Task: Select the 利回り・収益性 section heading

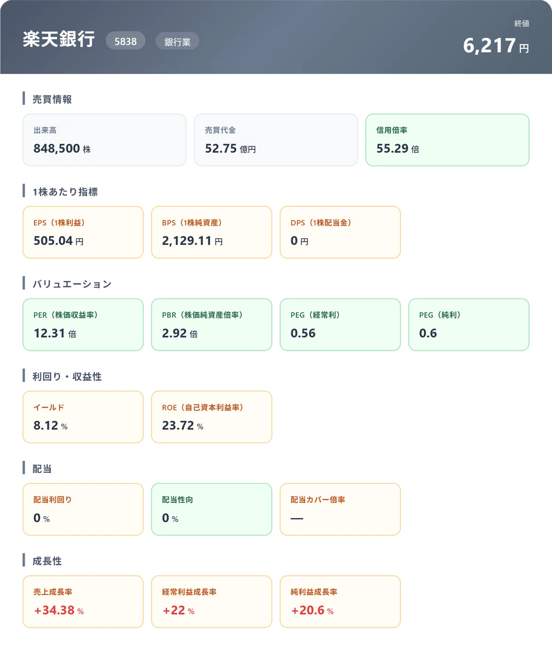Action: (x=67, y=376)
